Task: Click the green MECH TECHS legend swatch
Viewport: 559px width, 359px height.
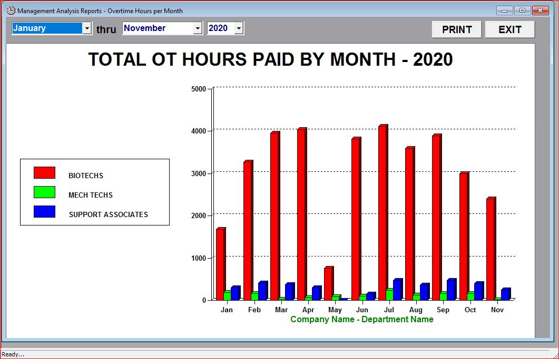Action: pos(45,192)
